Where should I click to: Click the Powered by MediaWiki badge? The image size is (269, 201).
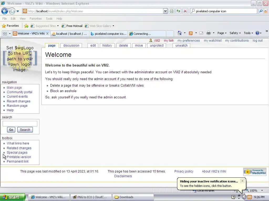[x=255, y=172]
